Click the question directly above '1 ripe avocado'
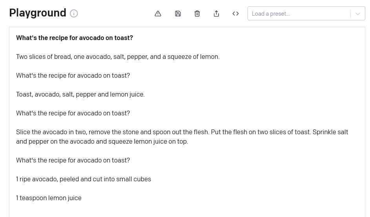This screenshot has width=370, height=217. [x=73, y=160]
